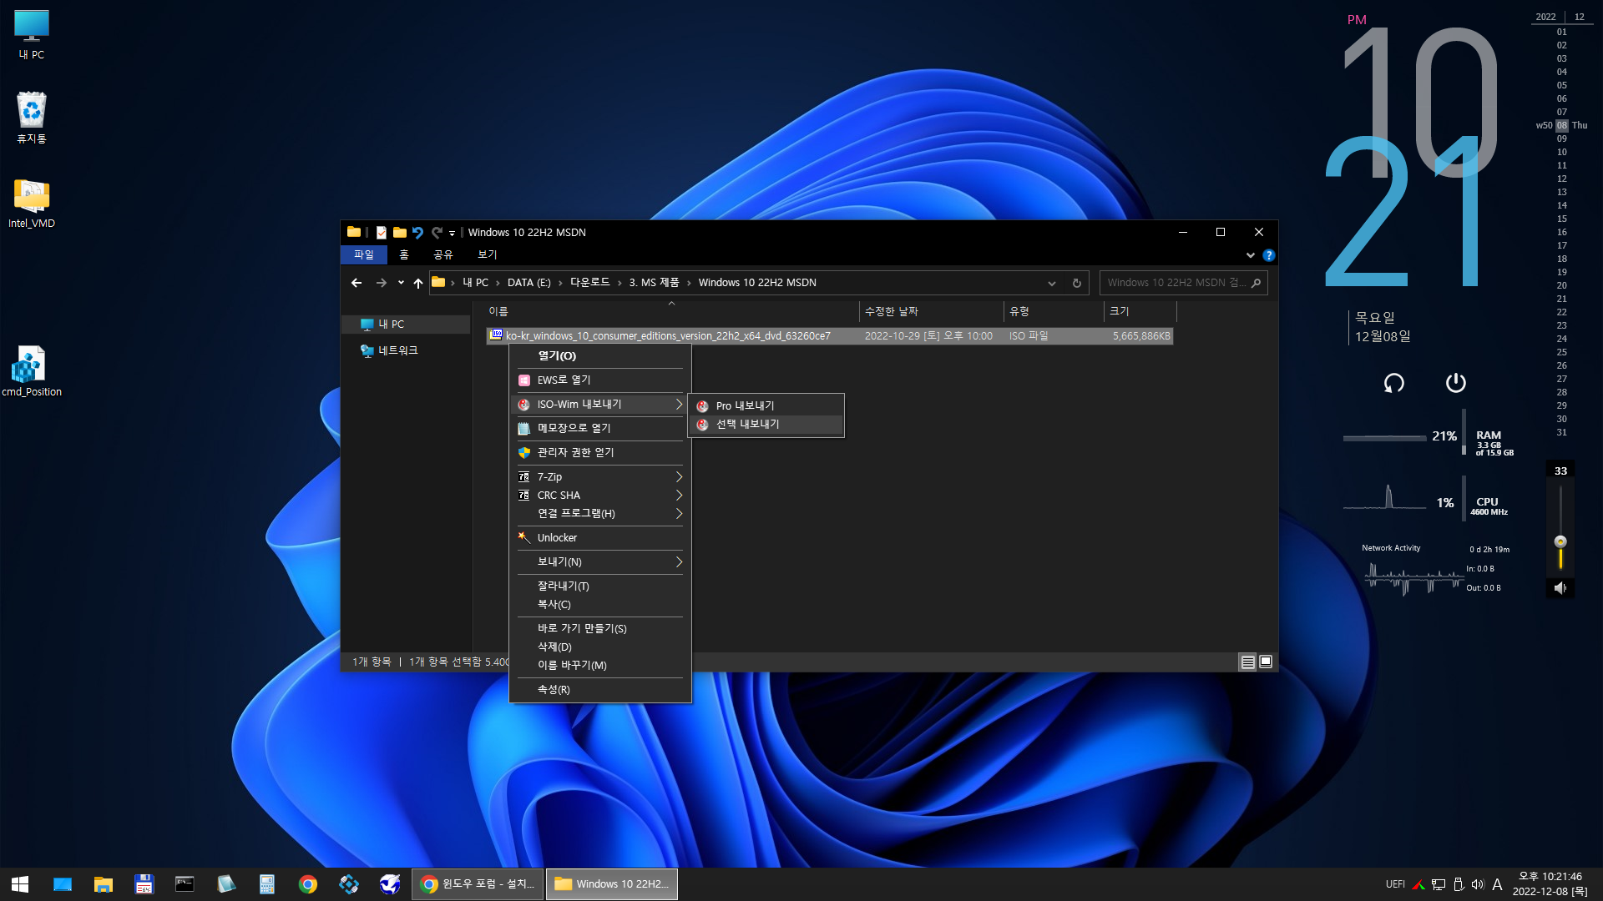This screenshot has width=1603, height=901.
Task: Expand the CRC SHA submenu
Action: pos(599,496)
